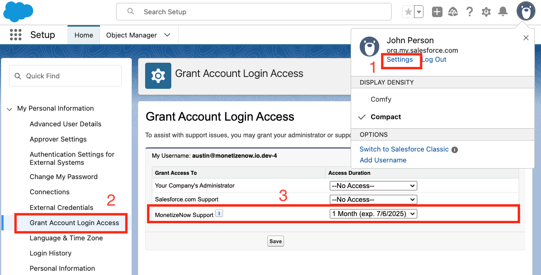Click the Grant Account Login Access gear icon
The image size is (541, 275).
pos(158,76)
